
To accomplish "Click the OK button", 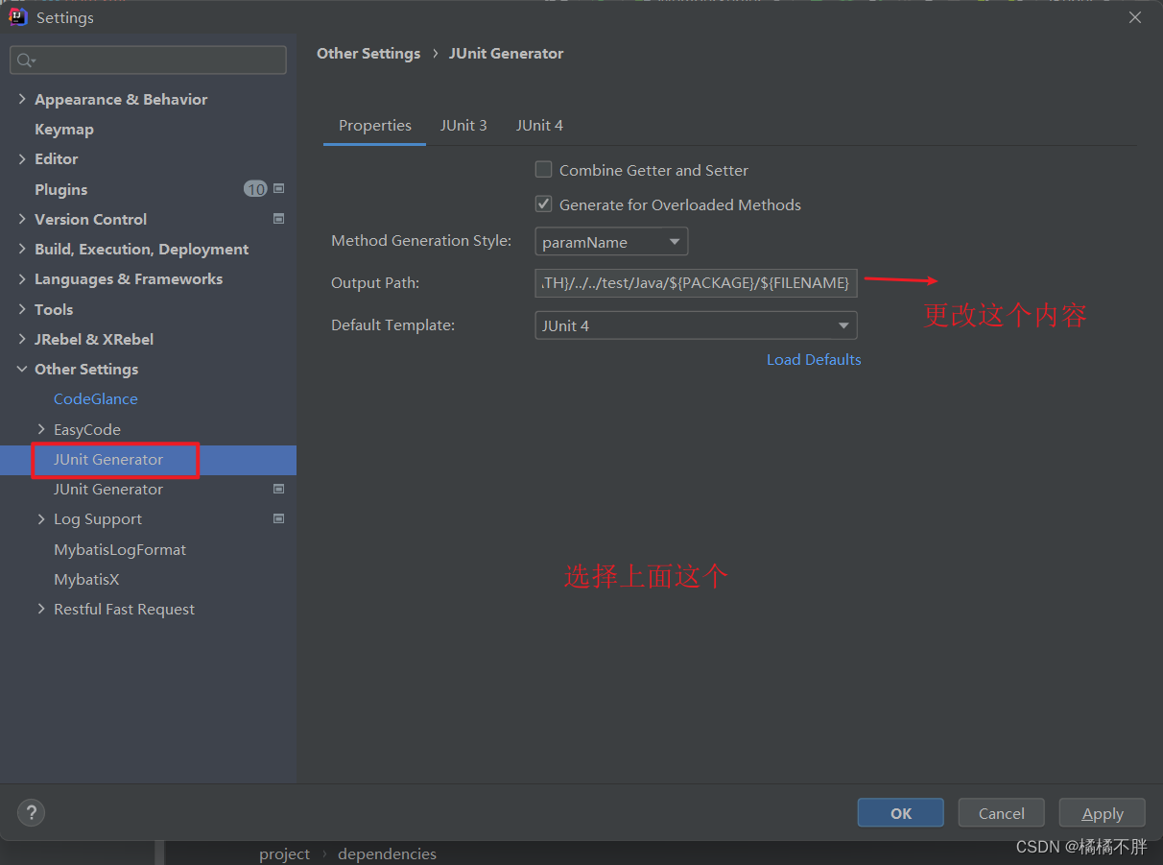I will tap(900, 812).
